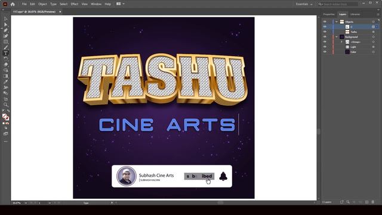Hide the Color sublayer

(x=325, y=52)
